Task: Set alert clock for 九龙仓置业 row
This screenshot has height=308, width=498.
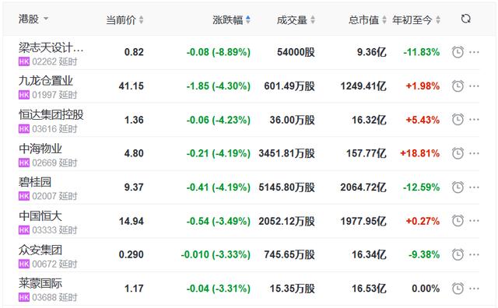Action: (x=458, y=86)
